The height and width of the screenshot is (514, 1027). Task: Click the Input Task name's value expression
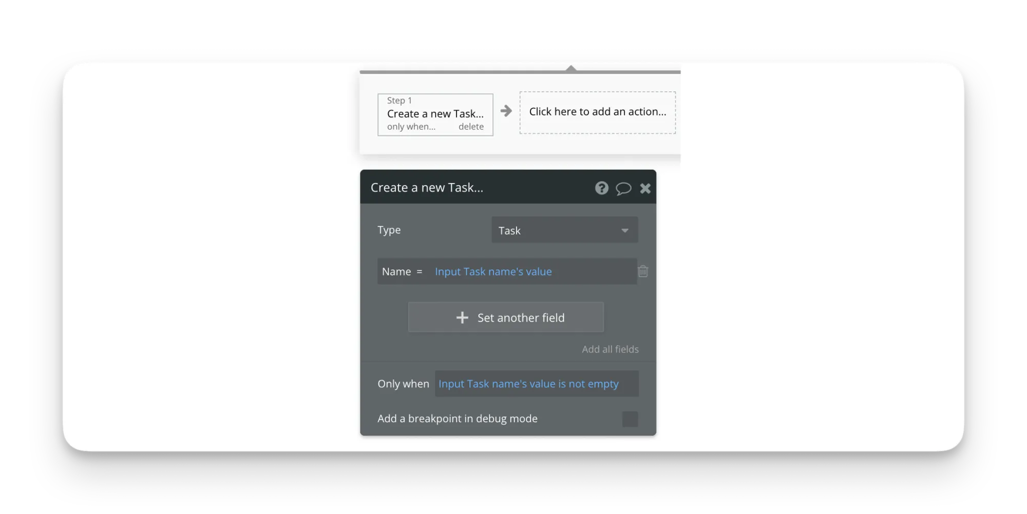(493, 271)
